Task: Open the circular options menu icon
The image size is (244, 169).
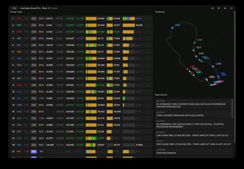Action: [x=231, y=8]
